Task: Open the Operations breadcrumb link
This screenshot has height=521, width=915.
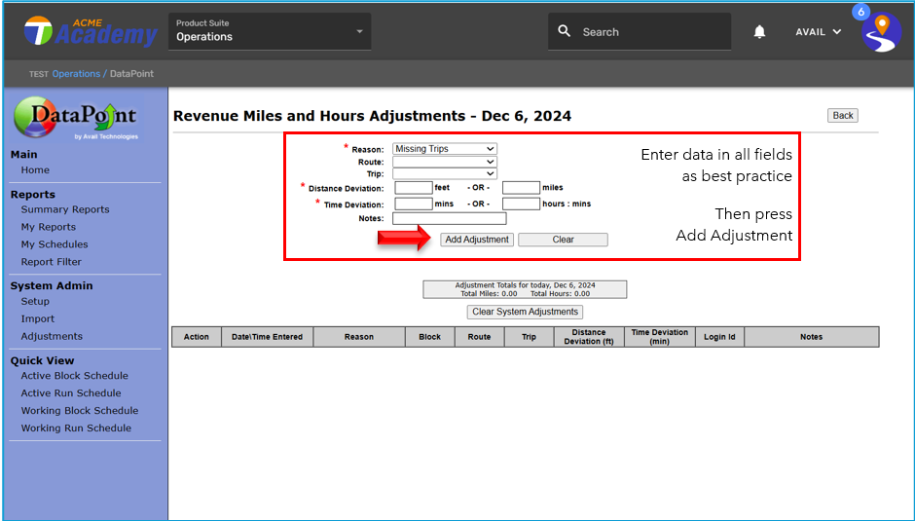Action: tap(76, 74)
